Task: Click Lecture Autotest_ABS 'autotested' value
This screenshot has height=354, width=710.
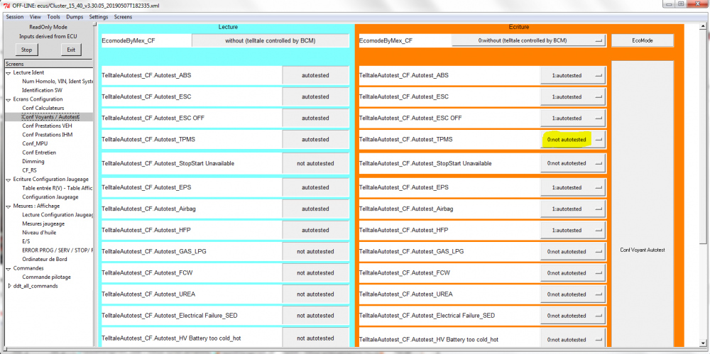Action: [316, 75]
